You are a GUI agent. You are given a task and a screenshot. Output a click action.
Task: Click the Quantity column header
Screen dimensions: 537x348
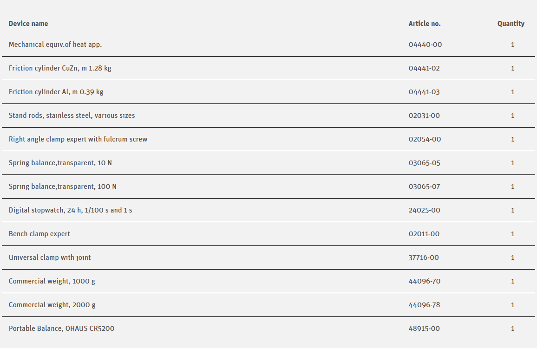[x=511, y=24]
